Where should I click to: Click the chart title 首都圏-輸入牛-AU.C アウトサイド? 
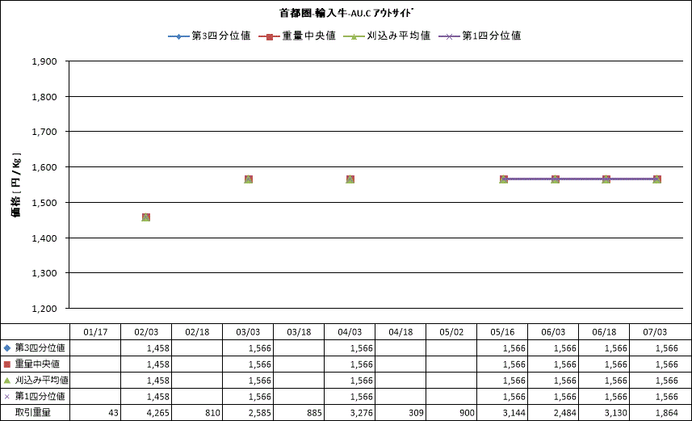(x=346, y=13)
